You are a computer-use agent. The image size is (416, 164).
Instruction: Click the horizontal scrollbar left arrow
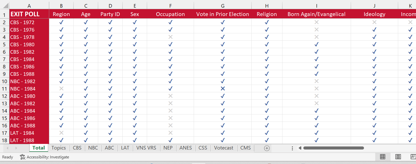coord(300,148)
